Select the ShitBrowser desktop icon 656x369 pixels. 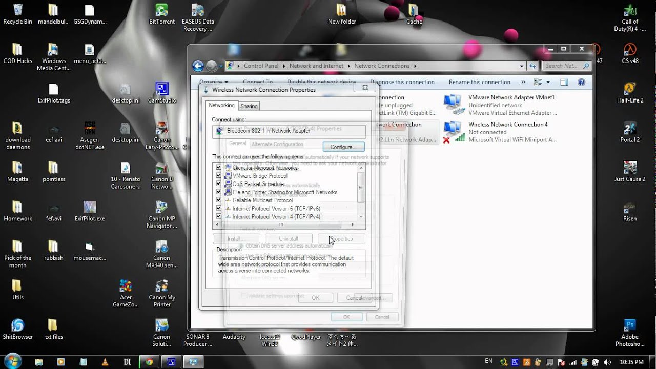point(17,329)
